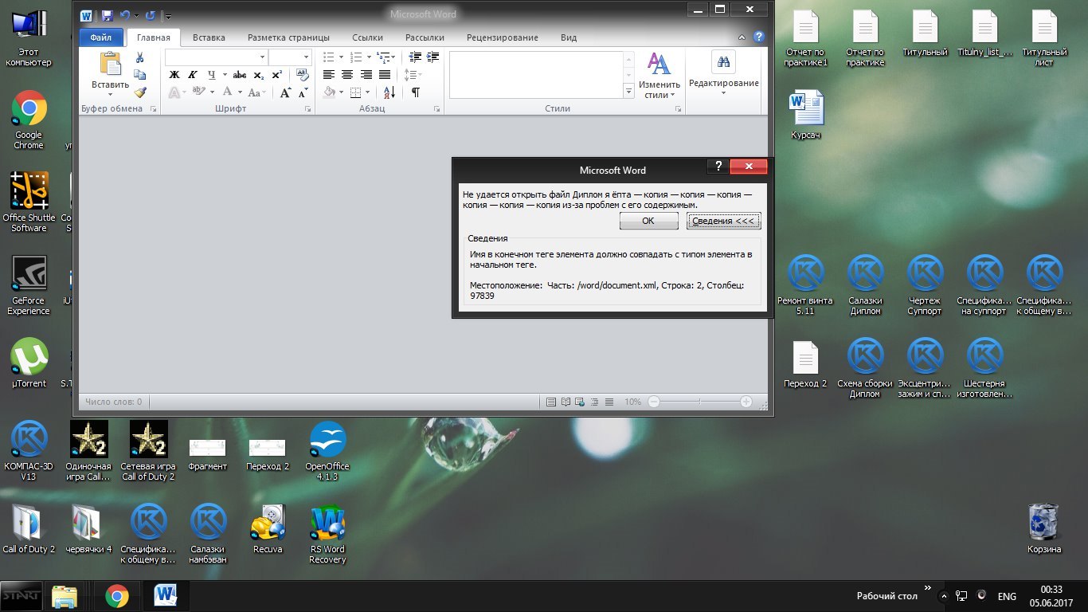Toggle superscript x² formatting
Image resolution: width=1088 pixels, height=612 pixels.
[x=276, y=75]
